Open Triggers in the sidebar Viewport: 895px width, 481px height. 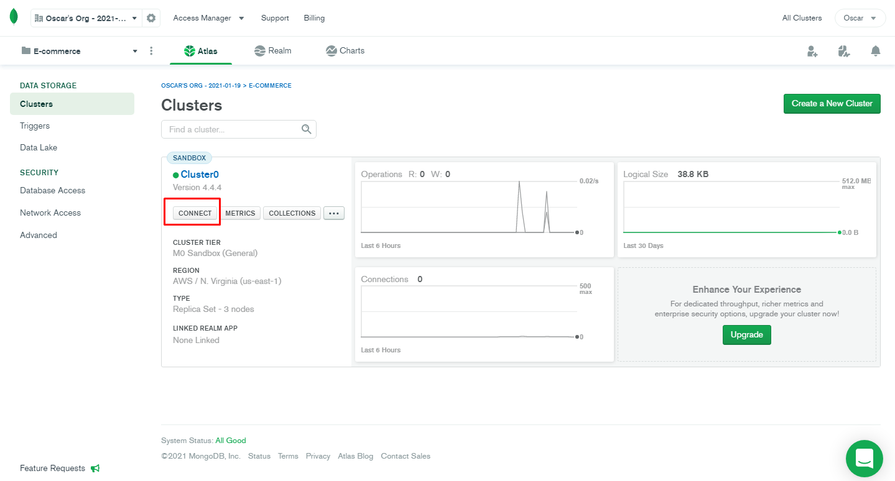pos(35,126)
